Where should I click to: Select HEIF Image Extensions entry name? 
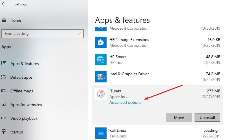click(129, 40)
